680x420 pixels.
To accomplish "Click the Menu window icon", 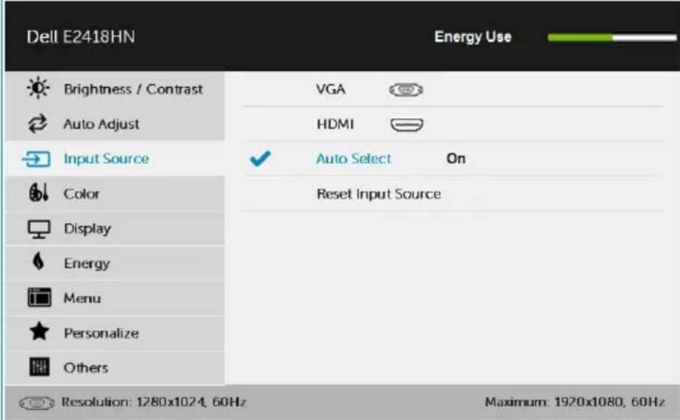I will pos(39,297).
